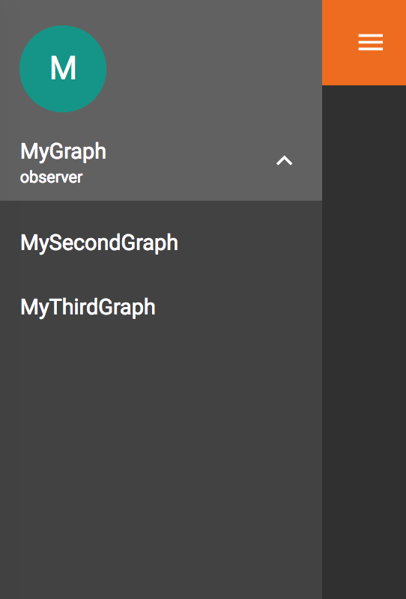The width and height of the screenshot is (406, 599).
Task: Hide the graph switcher using caret icon
Action: click(x=285, y=160)
